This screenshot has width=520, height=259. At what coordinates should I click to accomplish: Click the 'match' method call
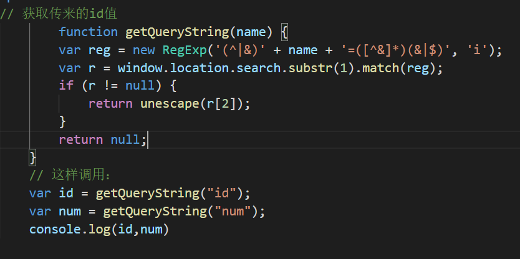tap(380, 68)
